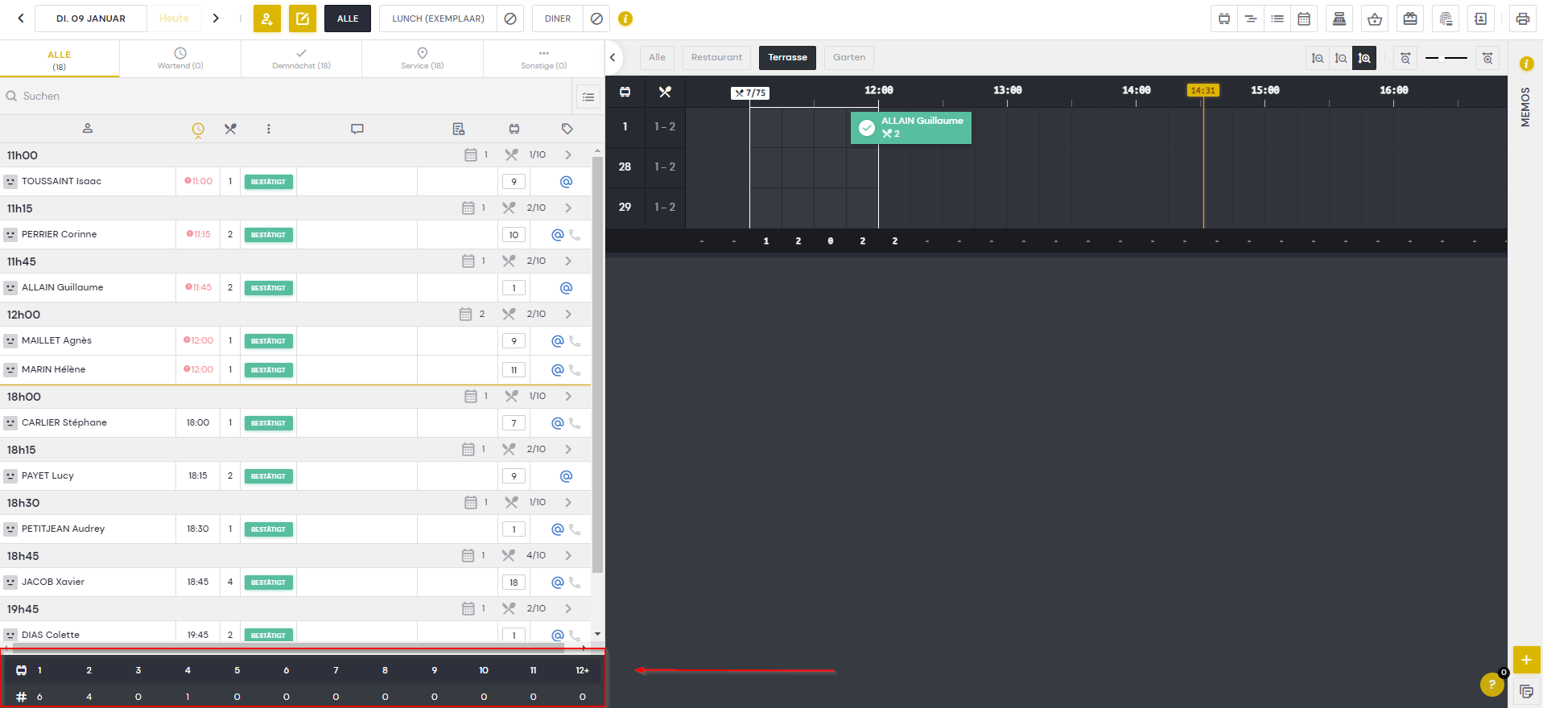Expand the 18h15 time slot
1543x708 pixels.
(x=568, y=449)
